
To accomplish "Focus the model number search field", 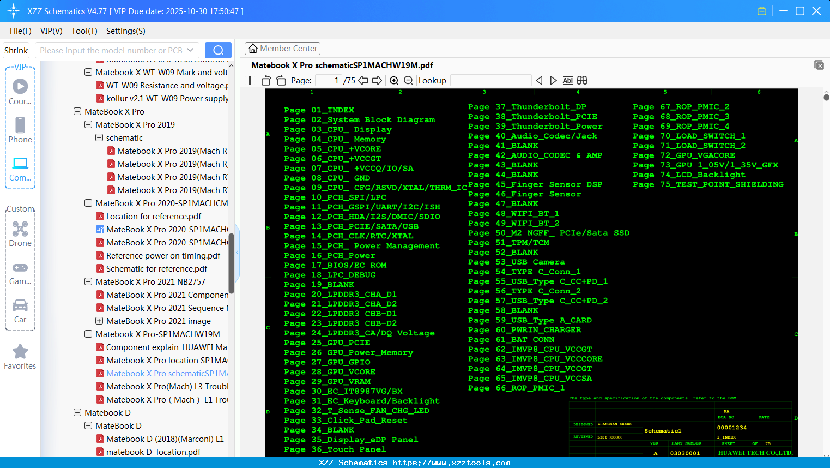I will tap(111, 50).
